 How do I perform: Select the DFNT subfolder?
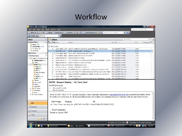tap(38, 69)
